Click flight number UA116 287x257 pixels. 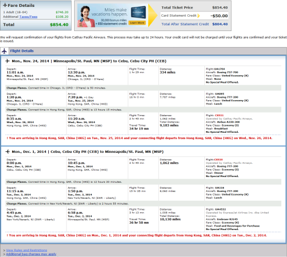click(x=219, y=188)
